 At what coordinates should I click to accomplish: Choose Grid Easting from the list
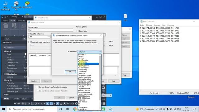tap(88, 72)
